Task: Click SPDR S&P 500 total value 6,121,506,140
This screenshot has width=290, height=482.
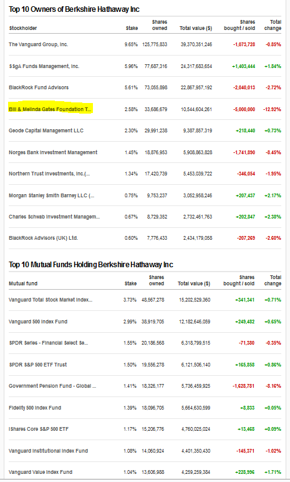Action: pyautogui.click(x=196, y=365)
